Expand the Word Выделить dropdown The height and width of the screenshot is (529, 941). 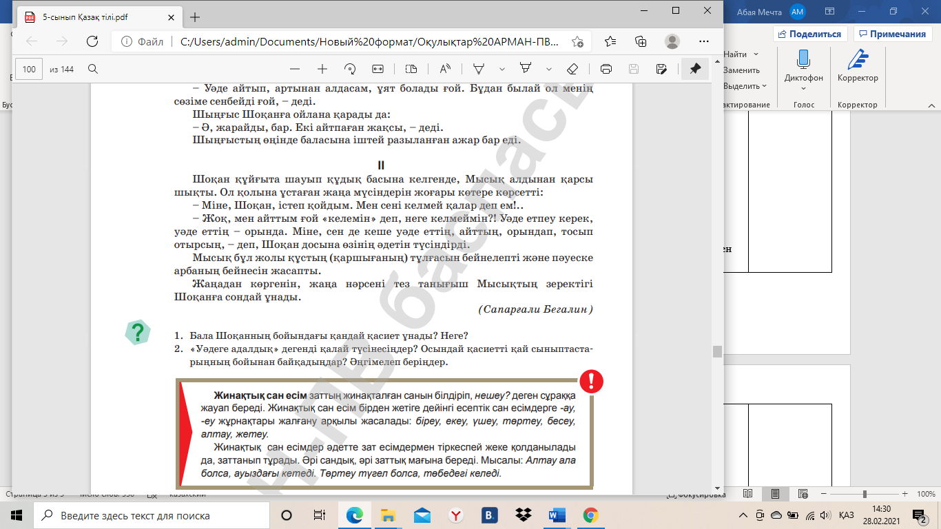[765, 86]
